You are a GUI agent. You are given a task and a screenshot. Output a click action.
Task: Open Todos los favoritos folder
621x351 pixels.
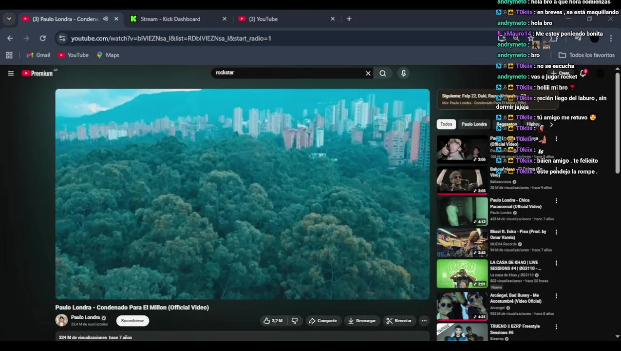pyautogui.click(x=586, y=55)
